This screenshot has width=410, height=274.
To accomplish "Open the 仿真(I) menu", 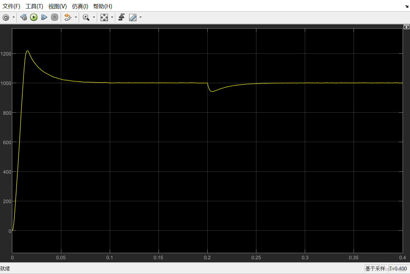I will [80, 6].
